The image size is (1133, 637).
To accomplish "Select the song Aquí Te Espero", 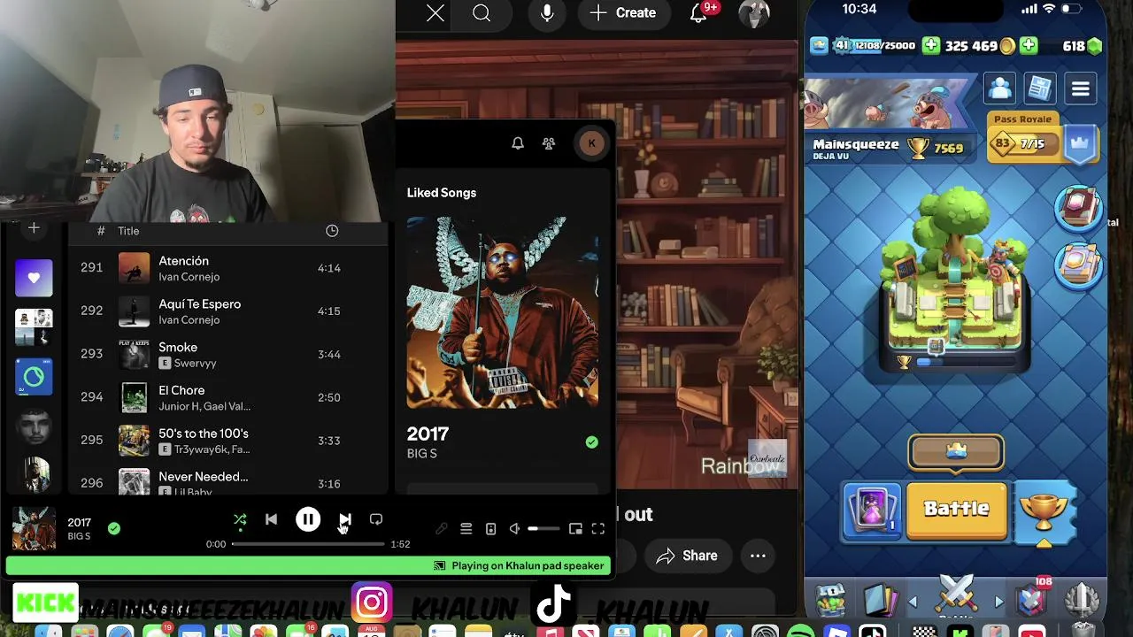I will tap(228, 311).
